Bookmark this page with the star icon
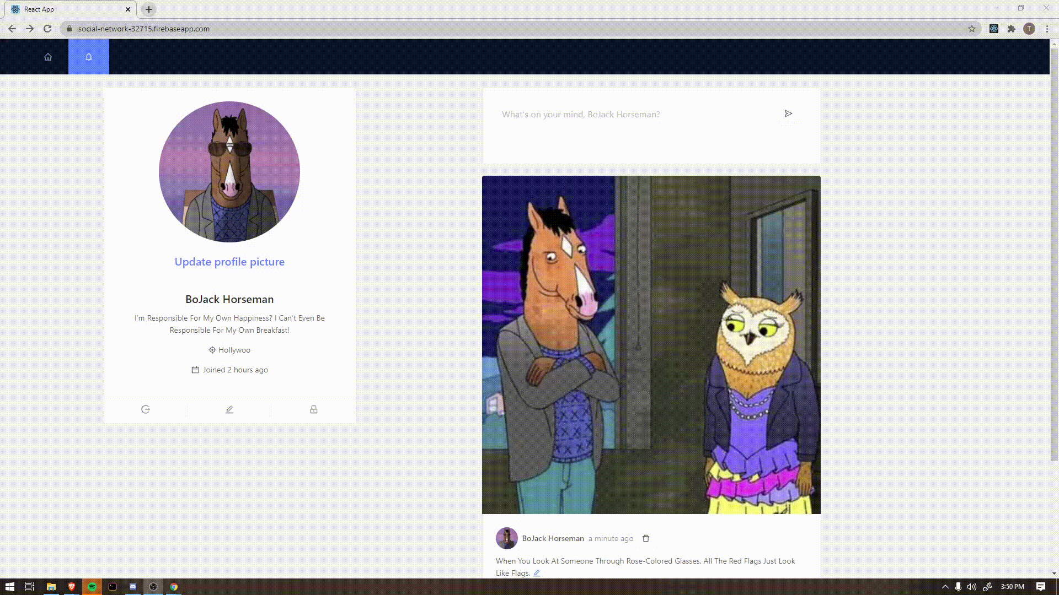1059x595 pixels. [972, 29]
